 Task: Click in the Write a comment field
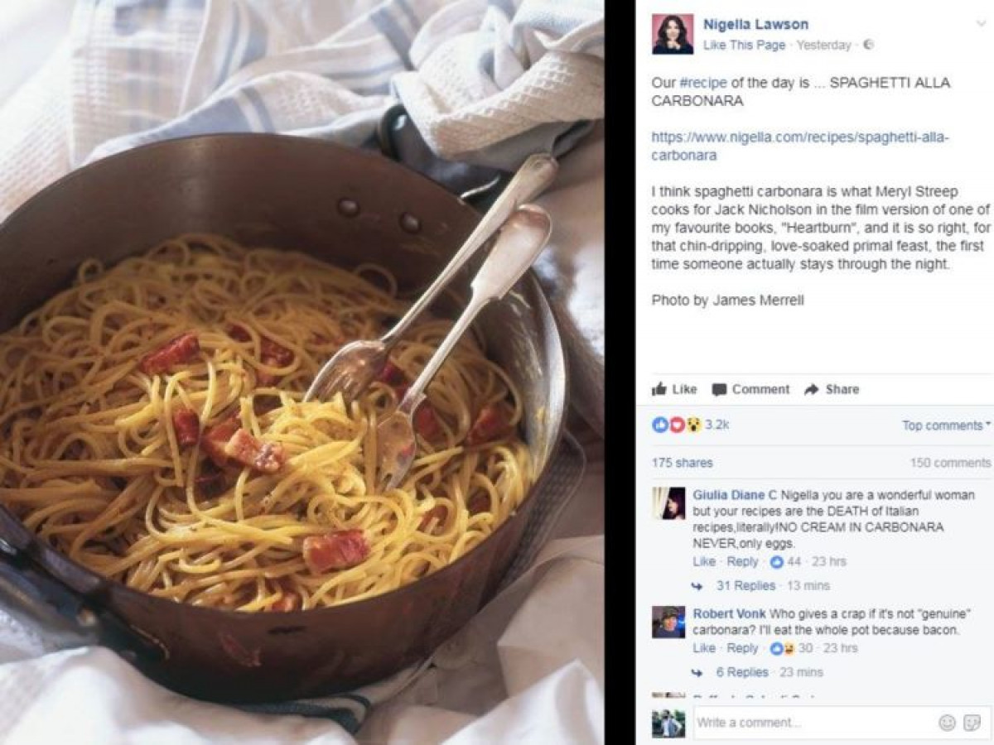tap(816, 723)
